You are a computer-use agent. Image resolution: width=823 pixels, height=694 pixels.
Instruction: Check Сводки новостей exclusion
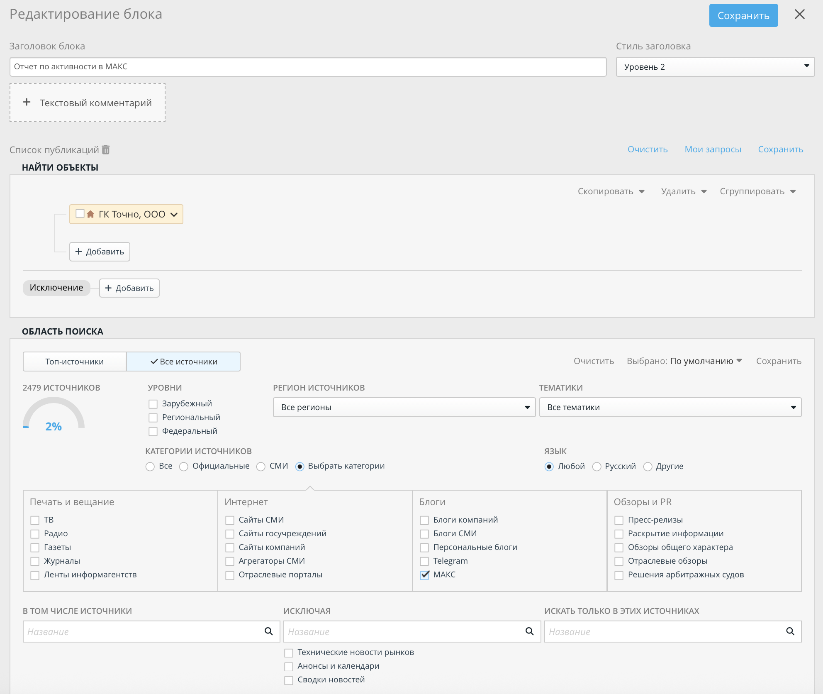tap(289, 680)
